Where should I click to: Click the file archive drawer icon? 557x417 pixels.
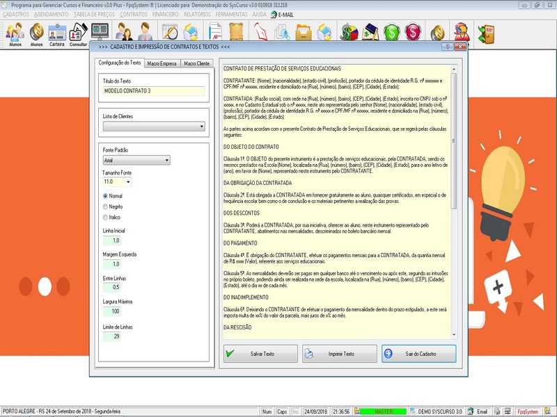coord(304,32)
